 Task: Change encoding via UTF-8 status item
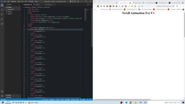[58, 99]
